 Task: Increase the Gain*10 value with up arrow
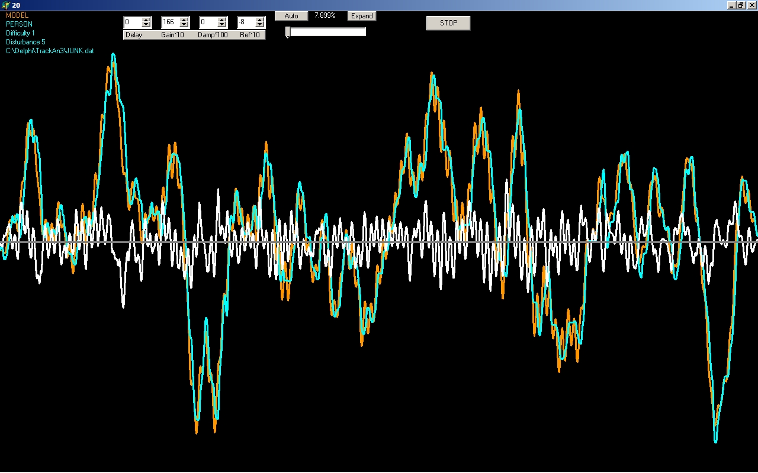(x=184, y=20)
